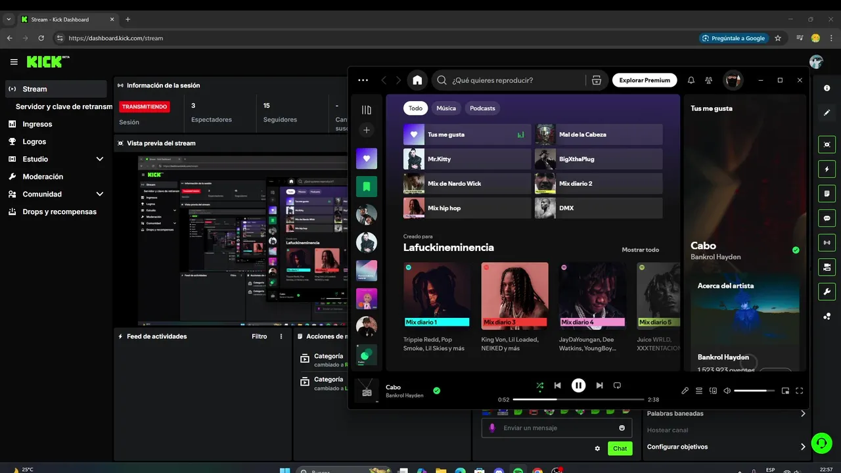Viewport: 841px width, 473px height.
Task: Open Spotify profile avatar menu
Action: click(x=733, y=80)
